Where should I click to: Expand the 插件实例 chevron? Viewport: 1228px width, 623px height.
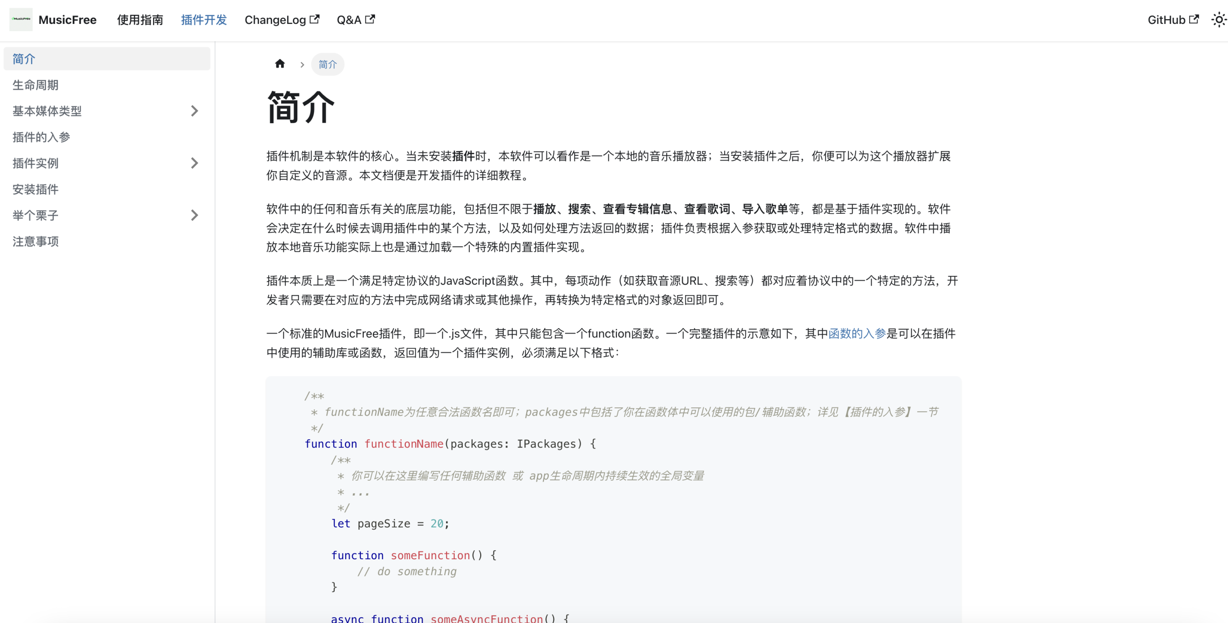tap(194, 163)
